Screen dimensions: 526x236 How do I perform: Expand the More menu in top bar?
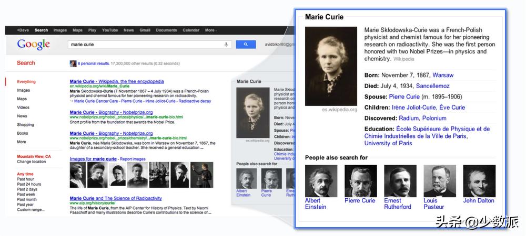[210, 30]
